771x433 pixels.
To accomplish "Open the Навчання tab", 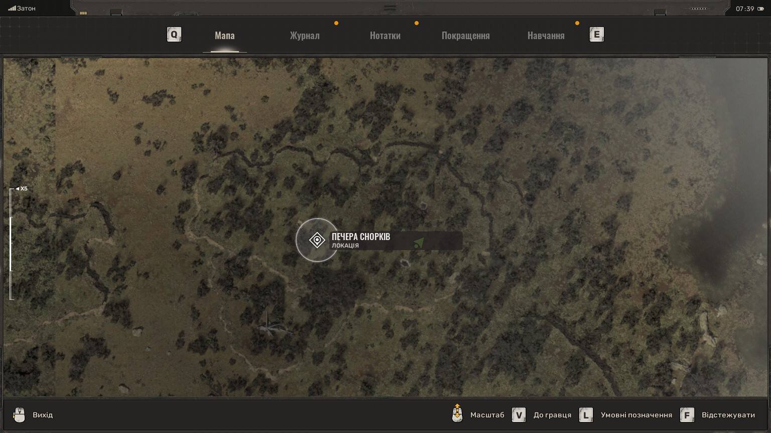I will pos(546,36).
